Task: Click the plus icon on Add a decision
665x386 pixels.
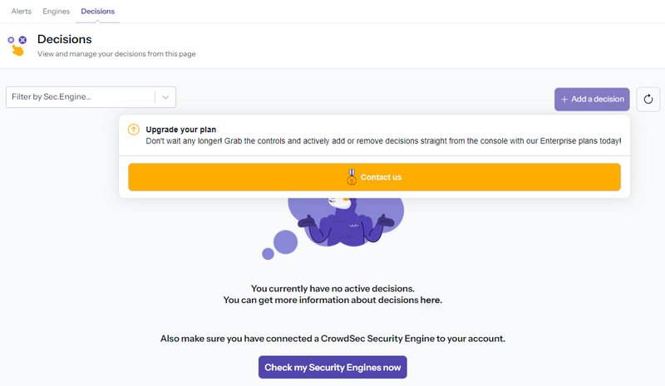Action: [565, 100]
